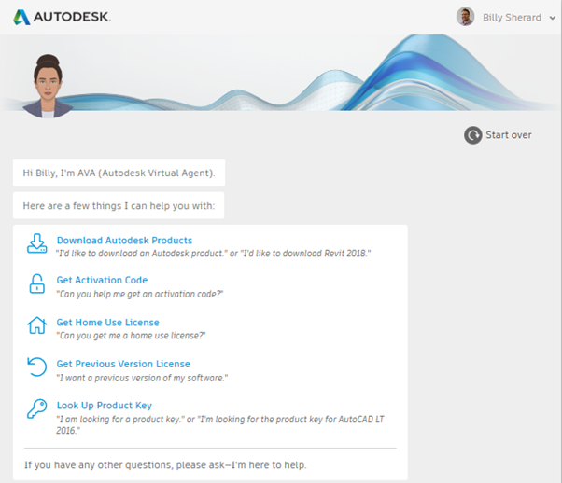The height and width of the screenshot is (483, 562).
Task: Click the key icon for product key
Action: 37,408
